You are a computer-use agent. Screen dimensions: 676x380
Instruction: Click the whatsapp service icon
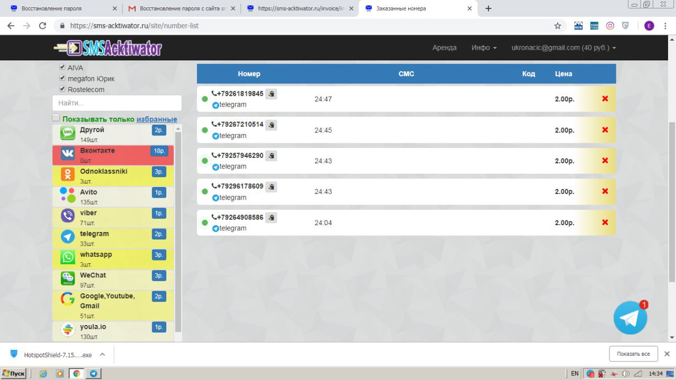(68, 257)
